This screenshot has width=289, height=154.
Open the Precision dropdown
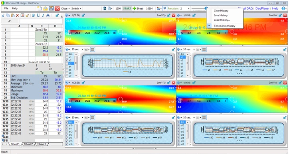pos(188,8)
